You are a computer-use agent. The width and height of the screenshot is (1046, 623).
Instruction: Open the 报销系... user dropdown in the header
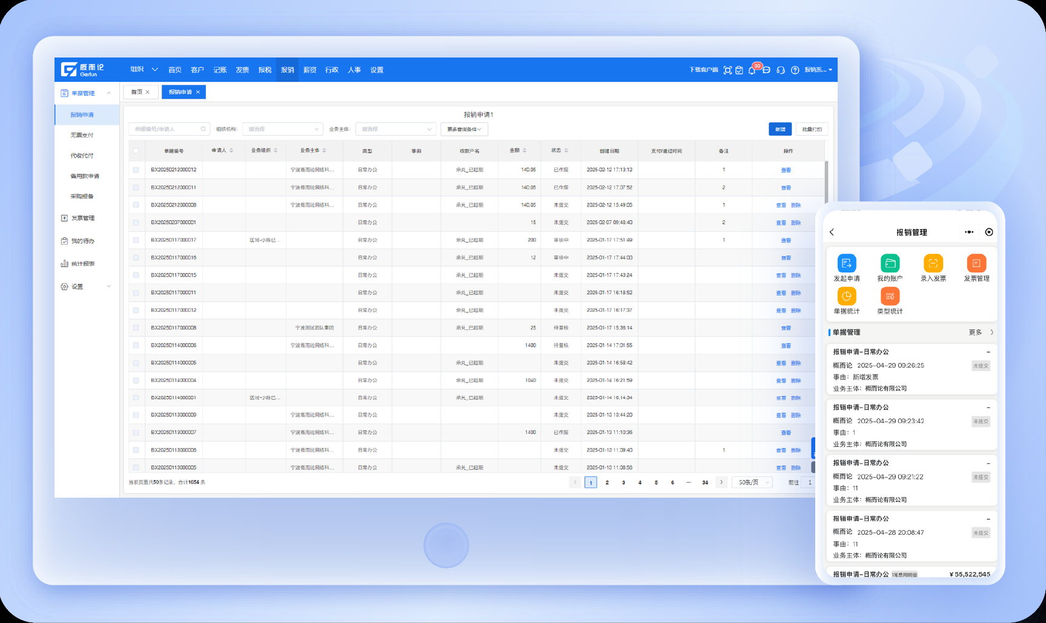[x=818, y=70]
